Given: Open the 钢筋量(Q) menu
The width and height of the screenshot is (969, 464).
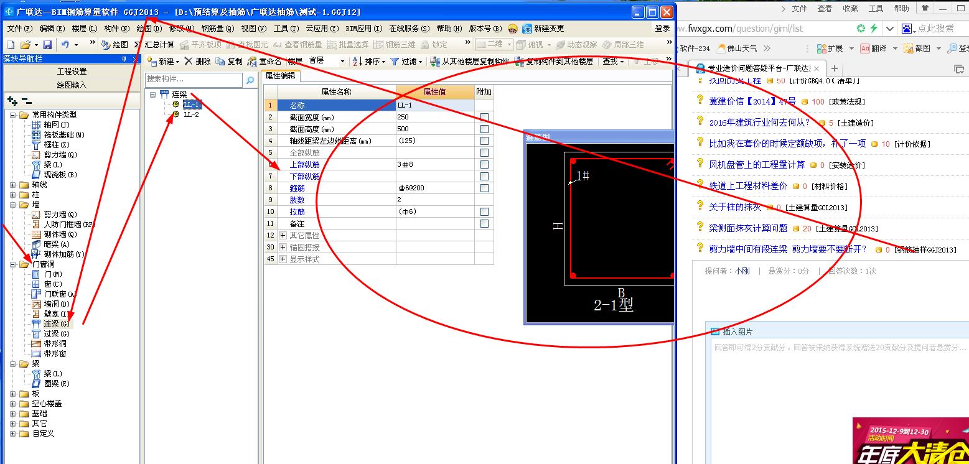Looking at the screenshot, I should point(218,29).
